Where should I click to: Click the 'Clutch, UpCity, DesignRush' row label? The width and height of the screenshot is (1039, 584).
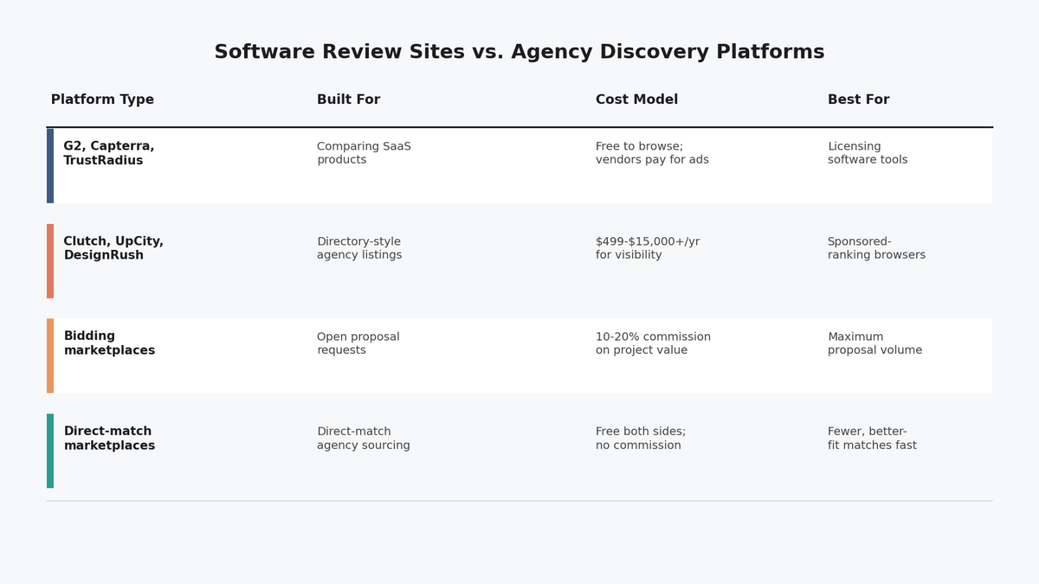[x=113, y=249]
